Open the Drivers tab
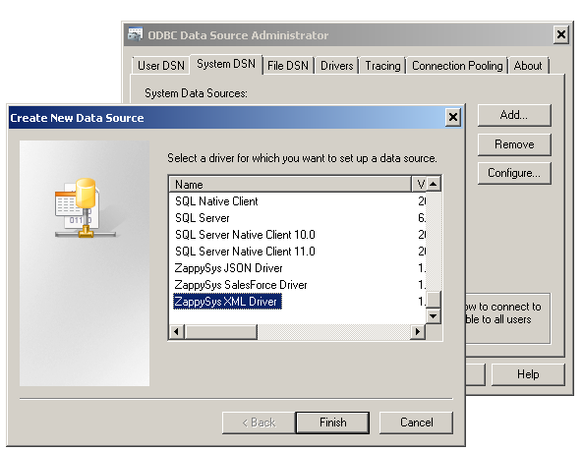Image resolution: width=583 pixels, height=451 pixels. tap(337, 66)
